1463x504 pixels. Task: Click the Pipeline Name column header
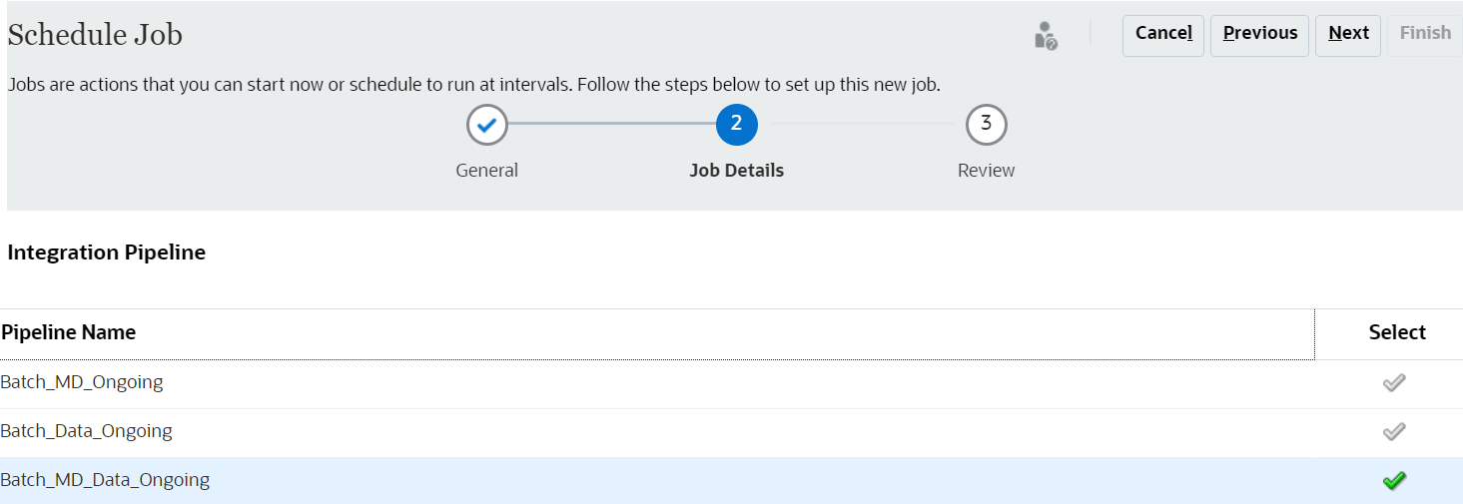68,333
